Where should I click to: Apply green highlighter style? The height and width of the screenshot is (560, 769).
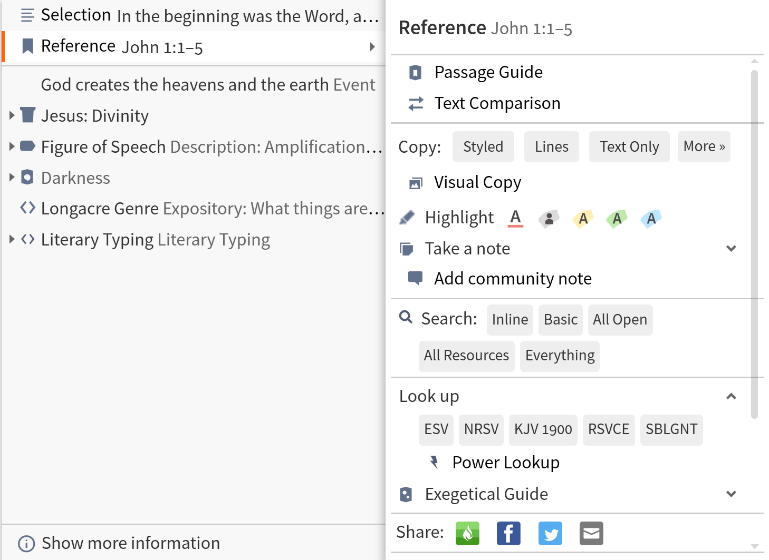click(617, 218)
